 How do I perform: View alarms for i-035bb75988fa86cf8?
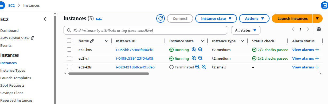[303, 50]
